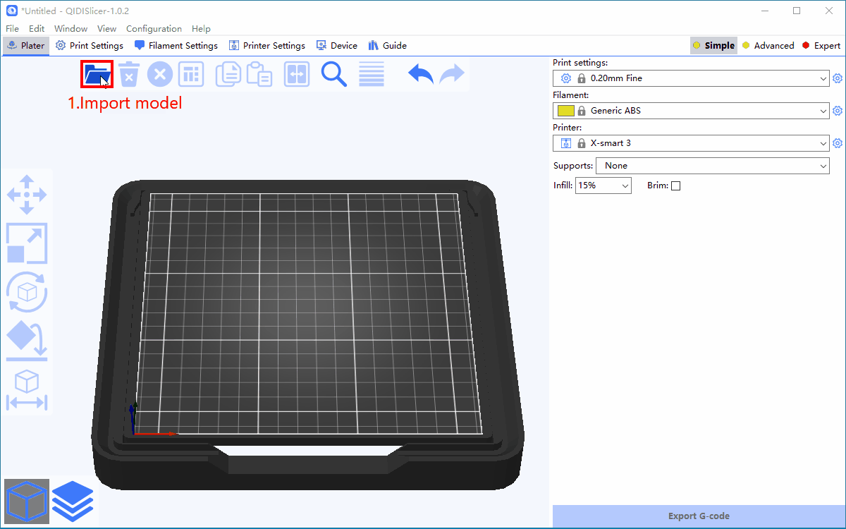Open the Configuration menu
The width and height of the screenshot is (846, 529).
coord(154,29)
